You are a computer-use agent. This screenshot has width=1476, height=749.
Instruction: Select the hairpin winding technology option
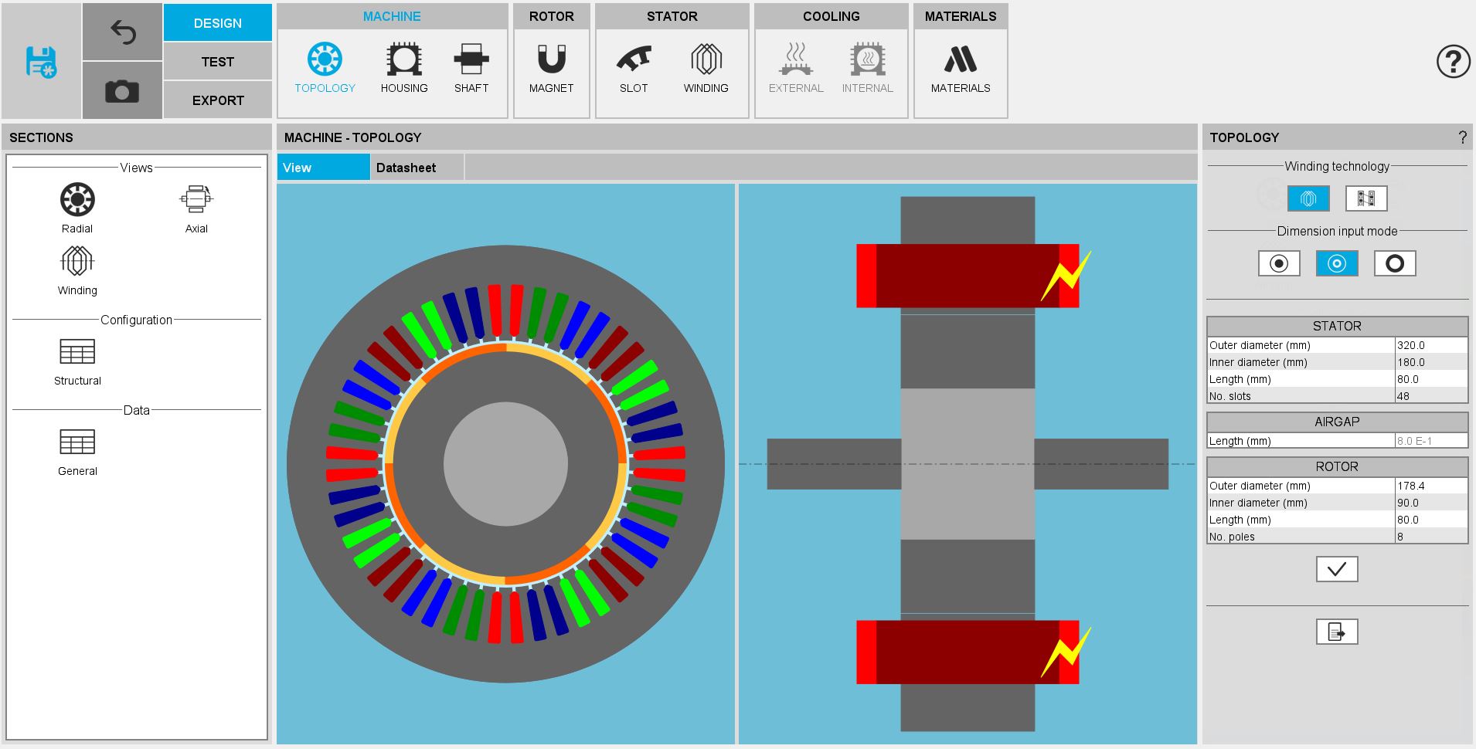point(1365,198)
